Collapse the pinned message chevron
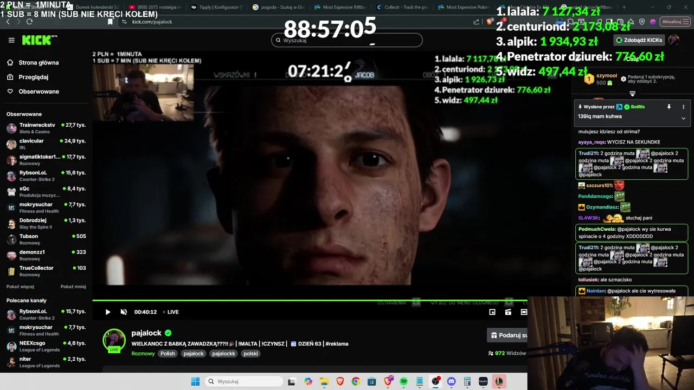This screenshot has width=694, height=390. [x=683, y=118]
